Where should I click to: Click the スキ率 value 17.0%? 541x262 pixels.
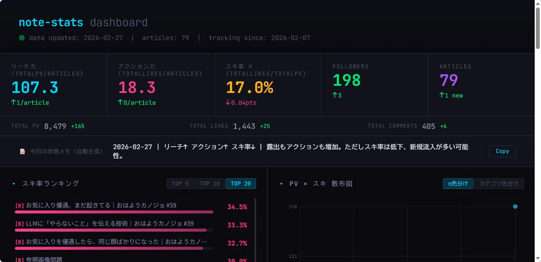tap(249, 87)
